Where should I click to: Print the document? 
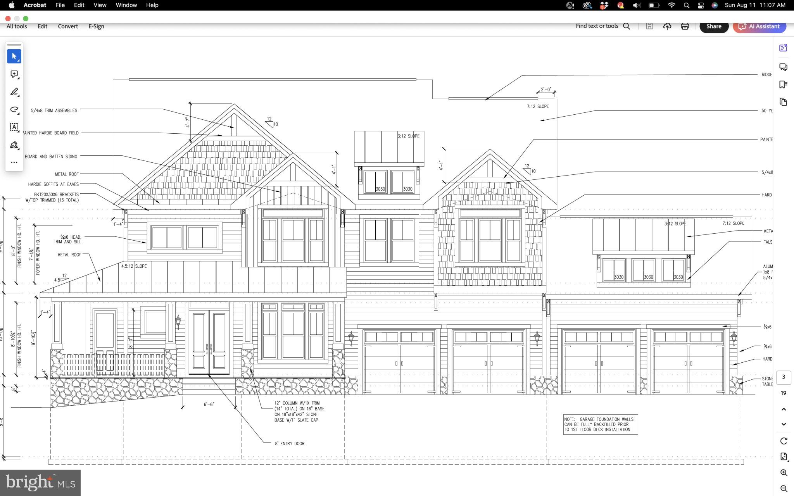pyautogui.click(x=685, y=26)
